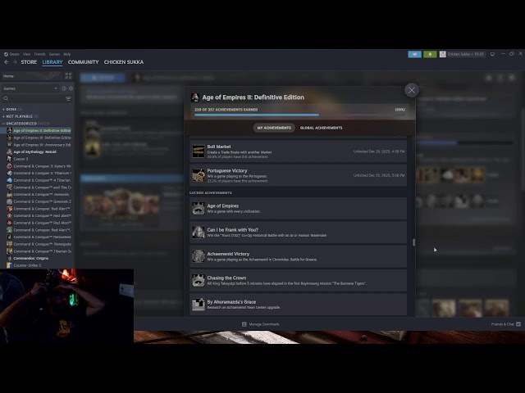Click the Chasing the Crown achievement title

(226, 278)
